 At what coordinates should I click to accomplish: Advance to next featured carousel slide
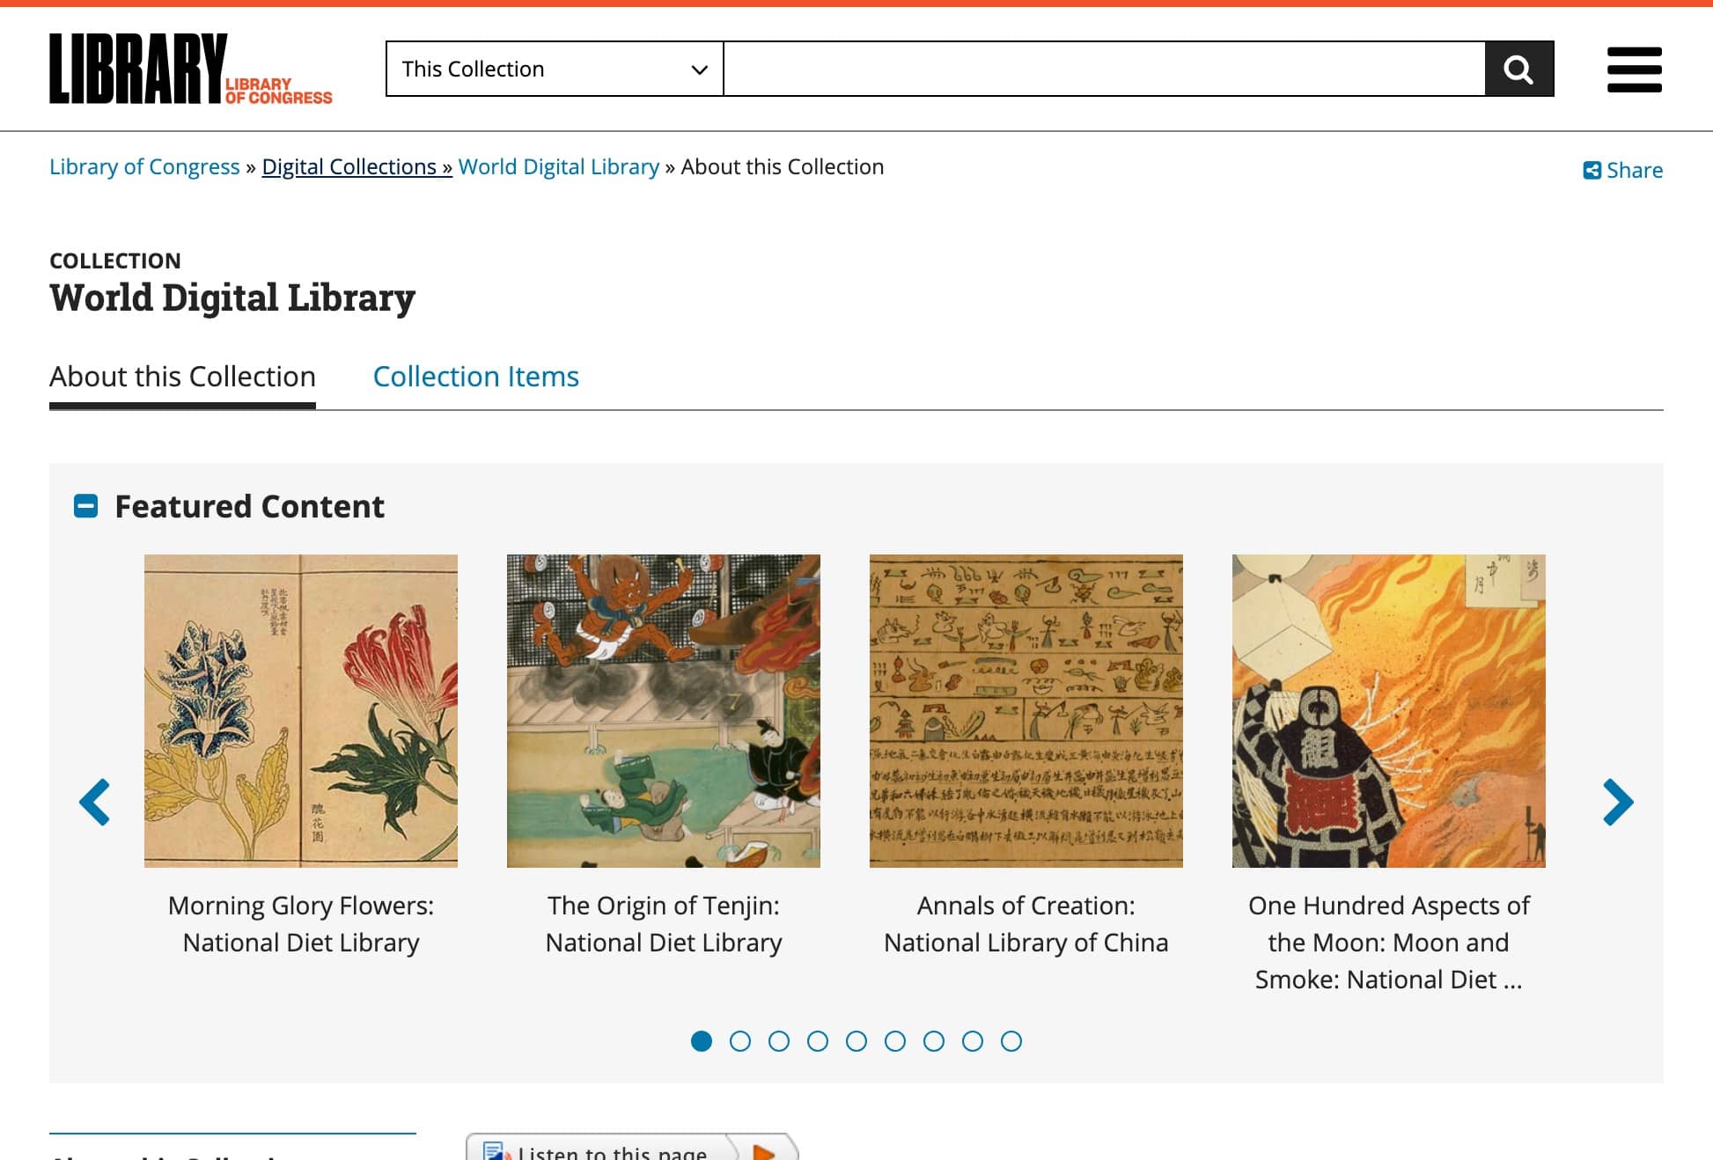[x=1617, y=802]
